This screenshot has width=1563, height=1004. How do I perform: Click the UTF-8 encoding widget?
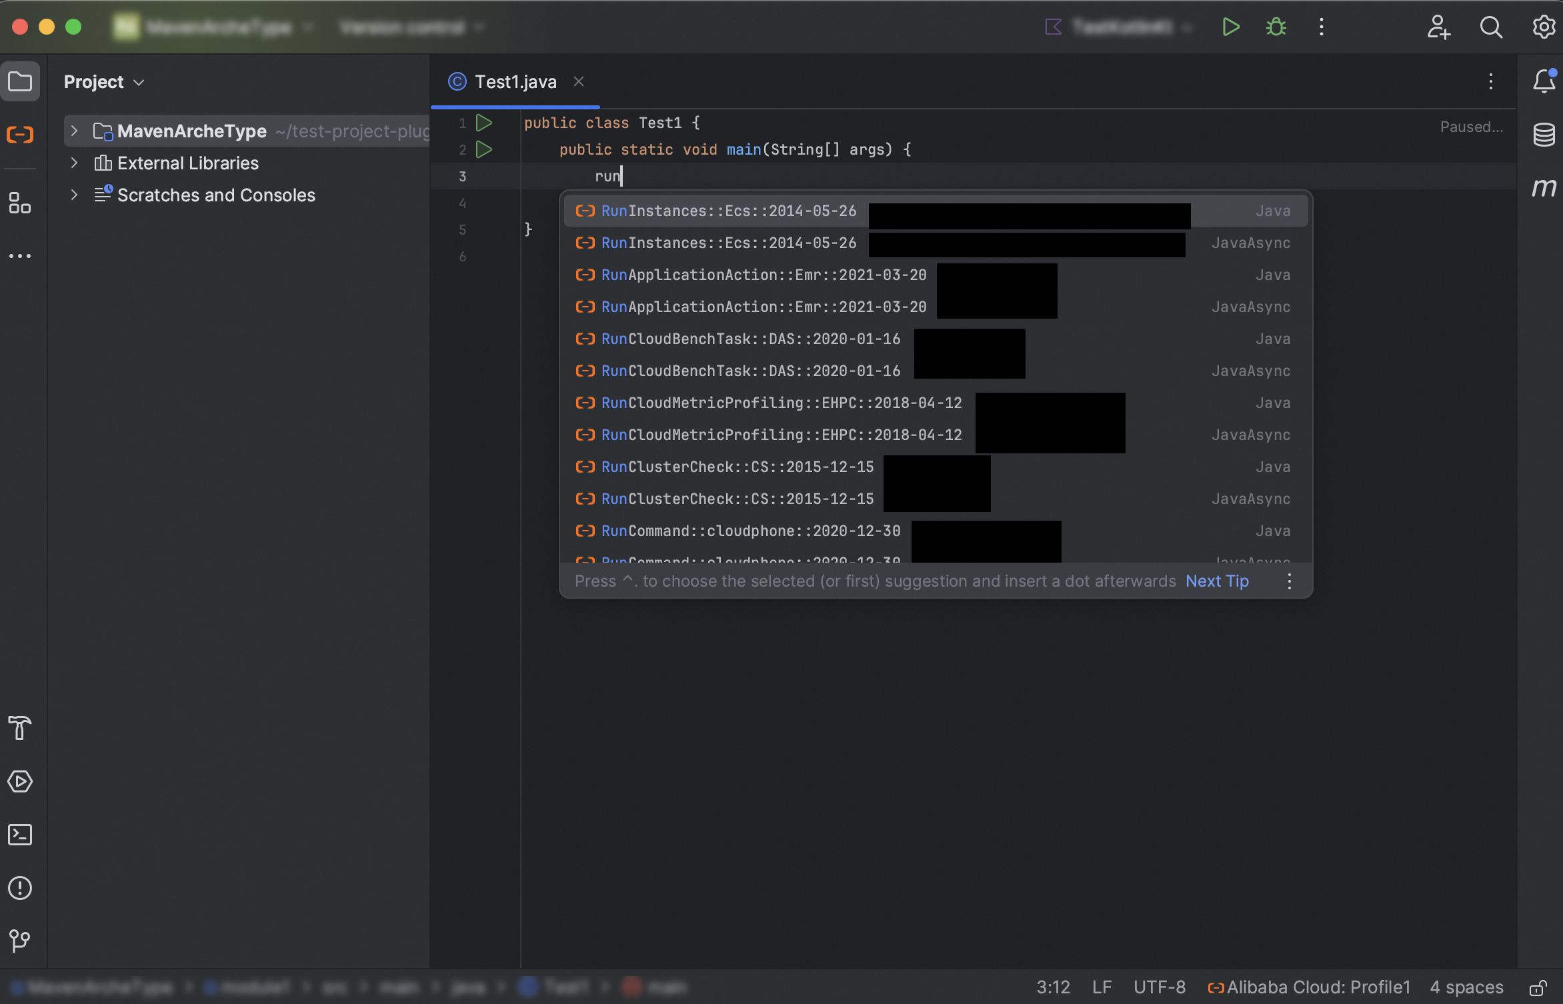point(1160,987)
